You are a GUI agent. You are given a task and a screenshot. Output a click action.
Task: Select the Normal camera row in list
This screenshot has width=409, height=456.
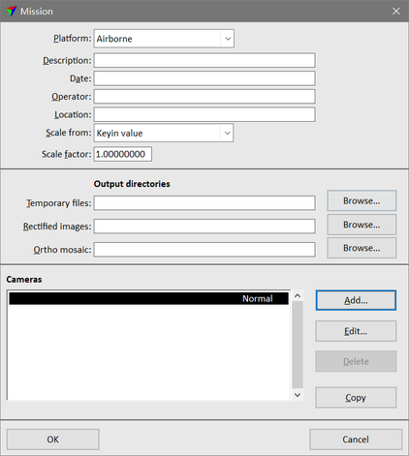tap(148, 298)
